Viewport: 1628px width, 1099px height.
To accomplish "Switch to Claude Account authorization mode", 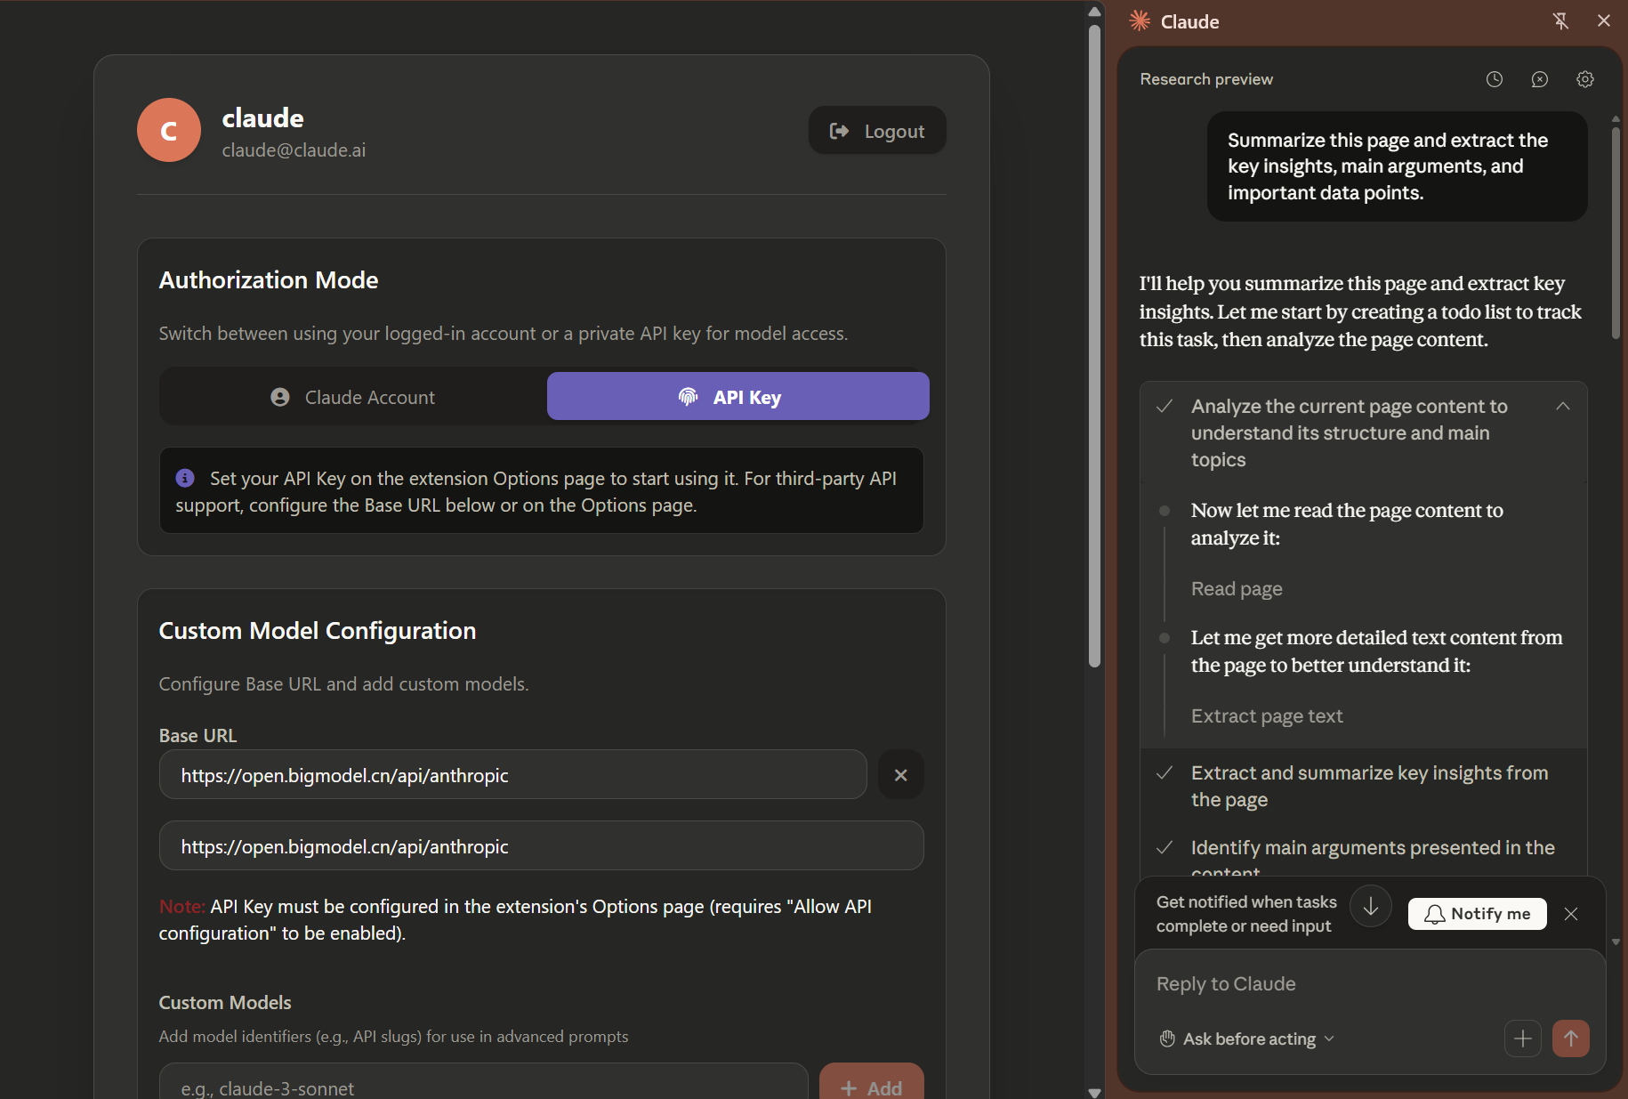I will click(x=353, y=397).
